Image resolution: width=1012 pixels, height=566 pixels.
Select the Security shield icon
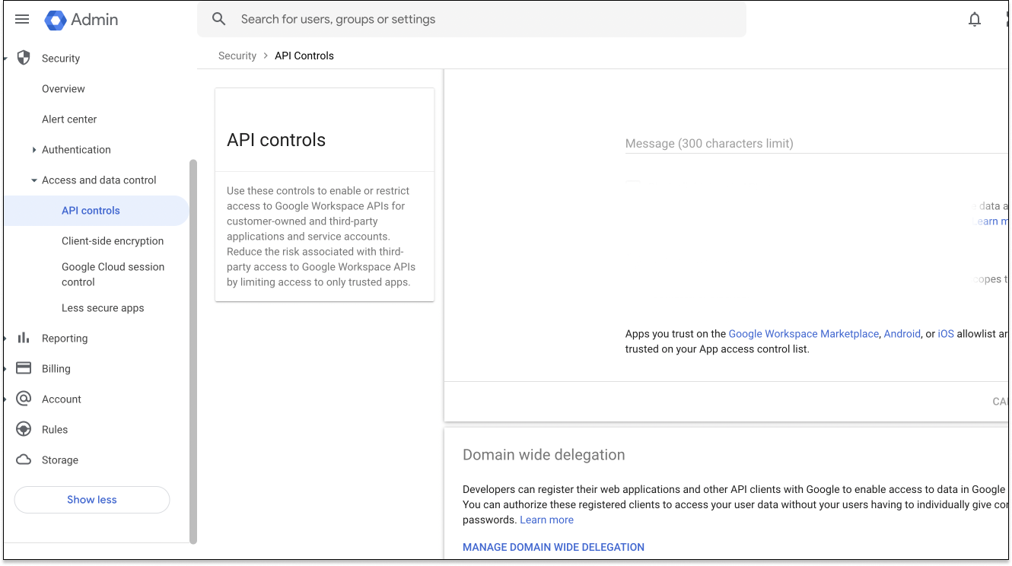[23, 58]
